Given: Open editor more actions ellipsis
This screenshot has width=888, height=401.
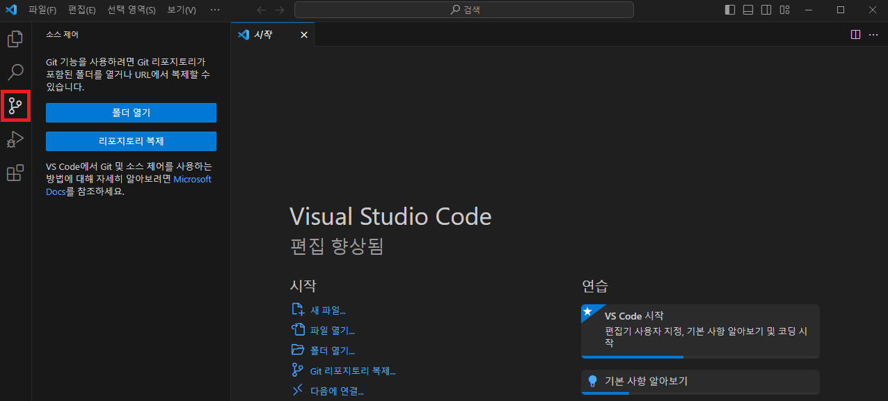Looking at the screenshot, I should pos(873,35).
